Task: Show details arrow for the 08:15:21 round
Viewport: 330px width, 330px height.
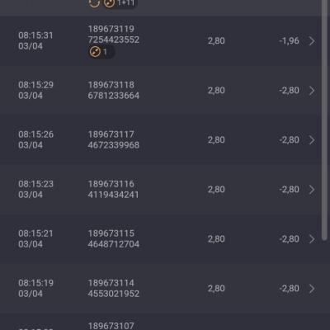Action: [x=312, y=239]
